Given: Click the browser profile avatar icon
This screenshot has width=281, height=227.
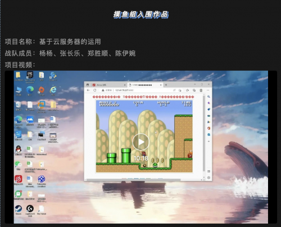Looking at the screenshot, I should [x=201, y=90].
